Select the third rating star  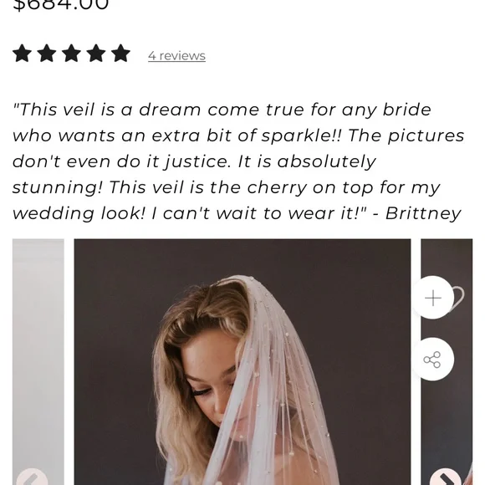tap(71, 54)
